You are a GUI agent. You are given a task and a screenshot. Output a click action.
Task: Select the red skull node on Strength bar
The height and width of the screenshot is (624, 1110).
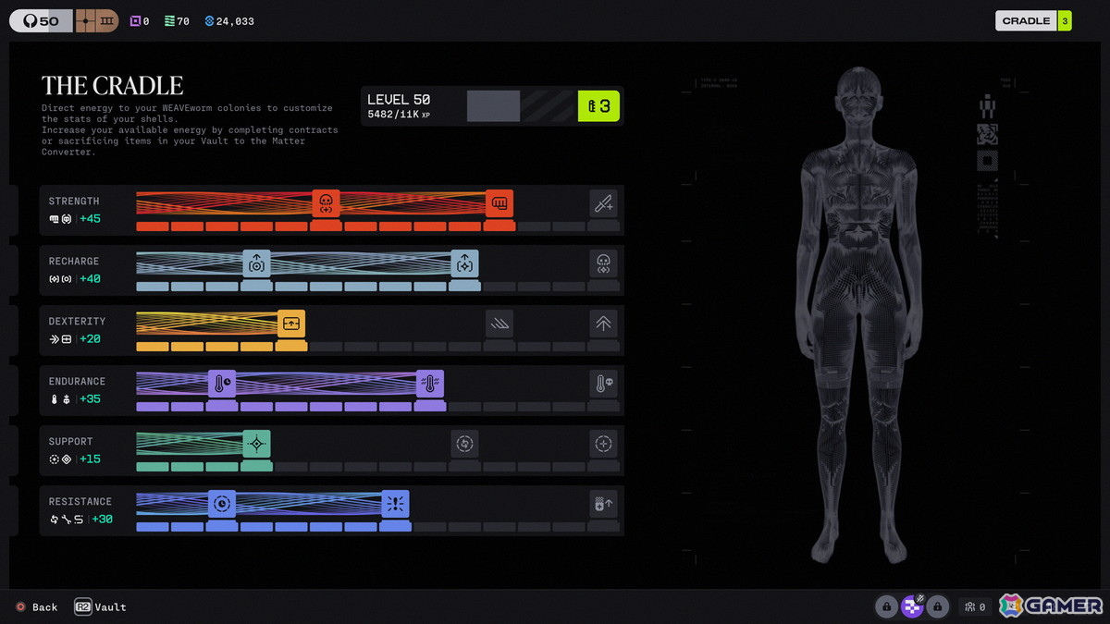tap(326, 203)
